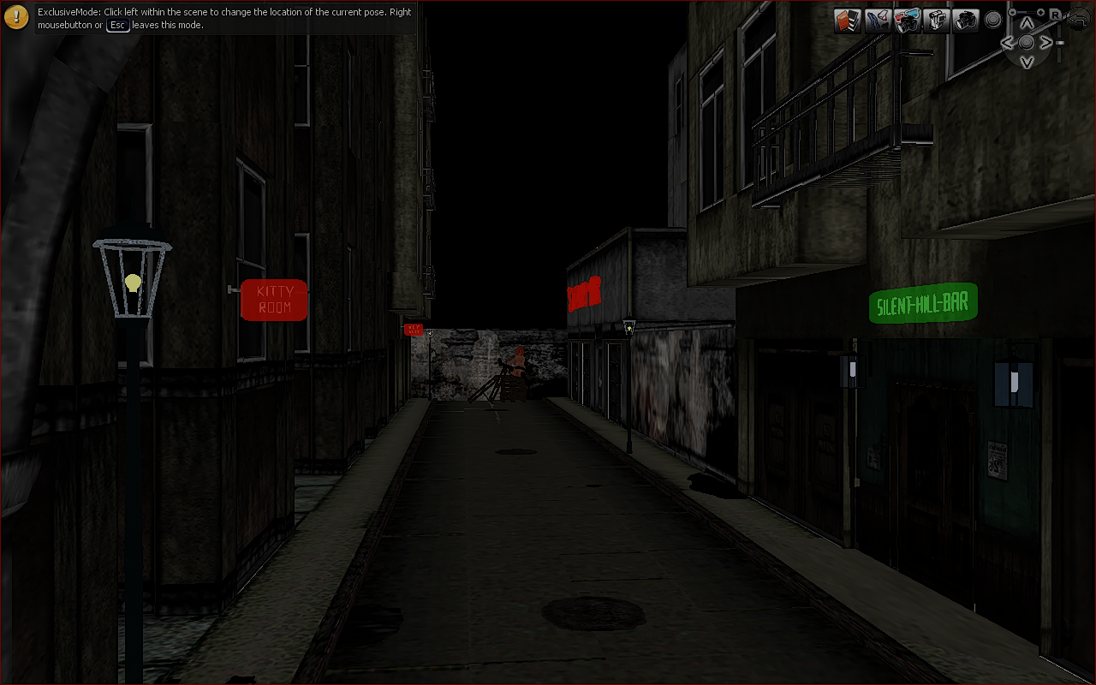Click the 3D glasses camera icon
Image resolution: width=1096 pixels, height=685 pixels.
(x=908, y=21)
